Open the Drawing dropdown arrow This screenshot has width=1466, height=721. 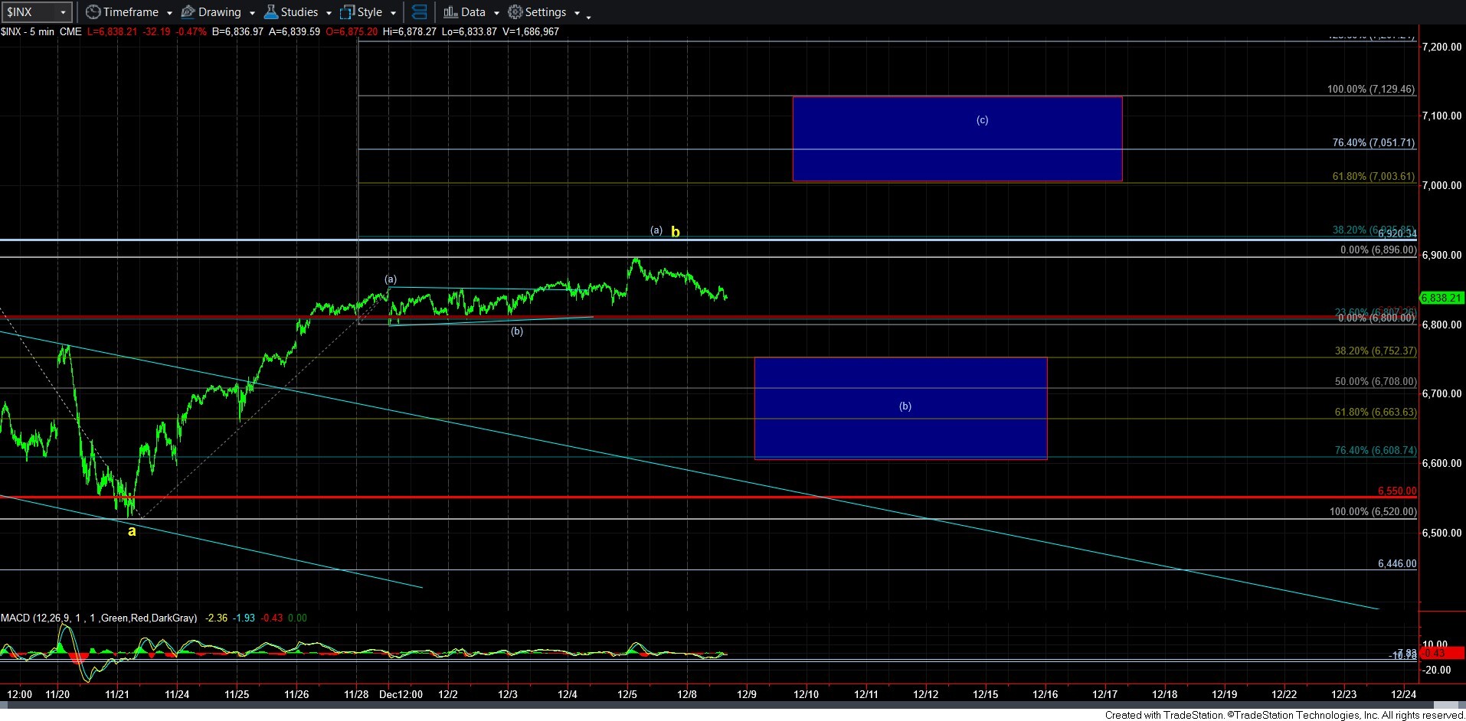click(252, 13)
